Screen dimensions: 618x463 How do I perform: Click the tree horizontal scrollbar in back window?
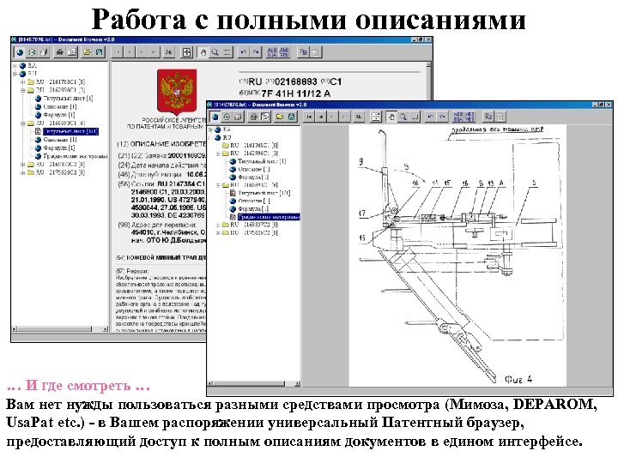(x=60, y=328)
